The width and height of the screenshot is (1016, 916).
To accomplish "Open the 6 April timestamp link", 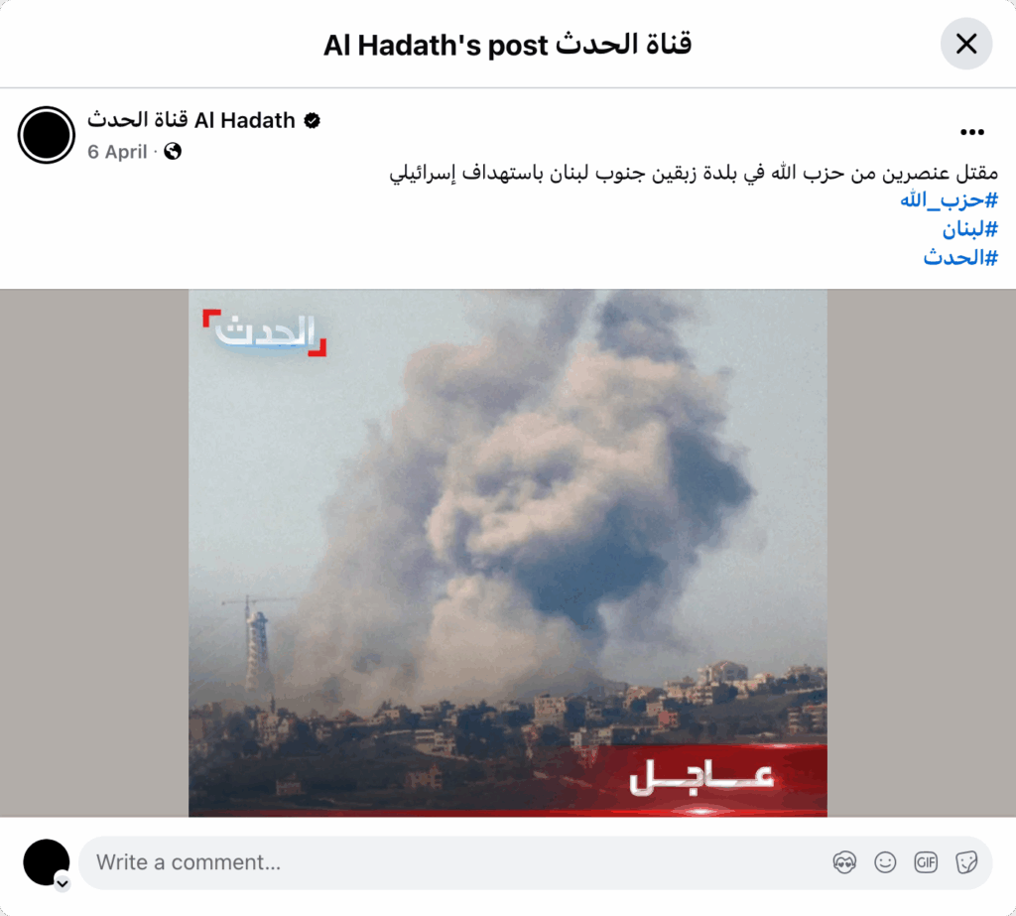I will coord(117,152).
